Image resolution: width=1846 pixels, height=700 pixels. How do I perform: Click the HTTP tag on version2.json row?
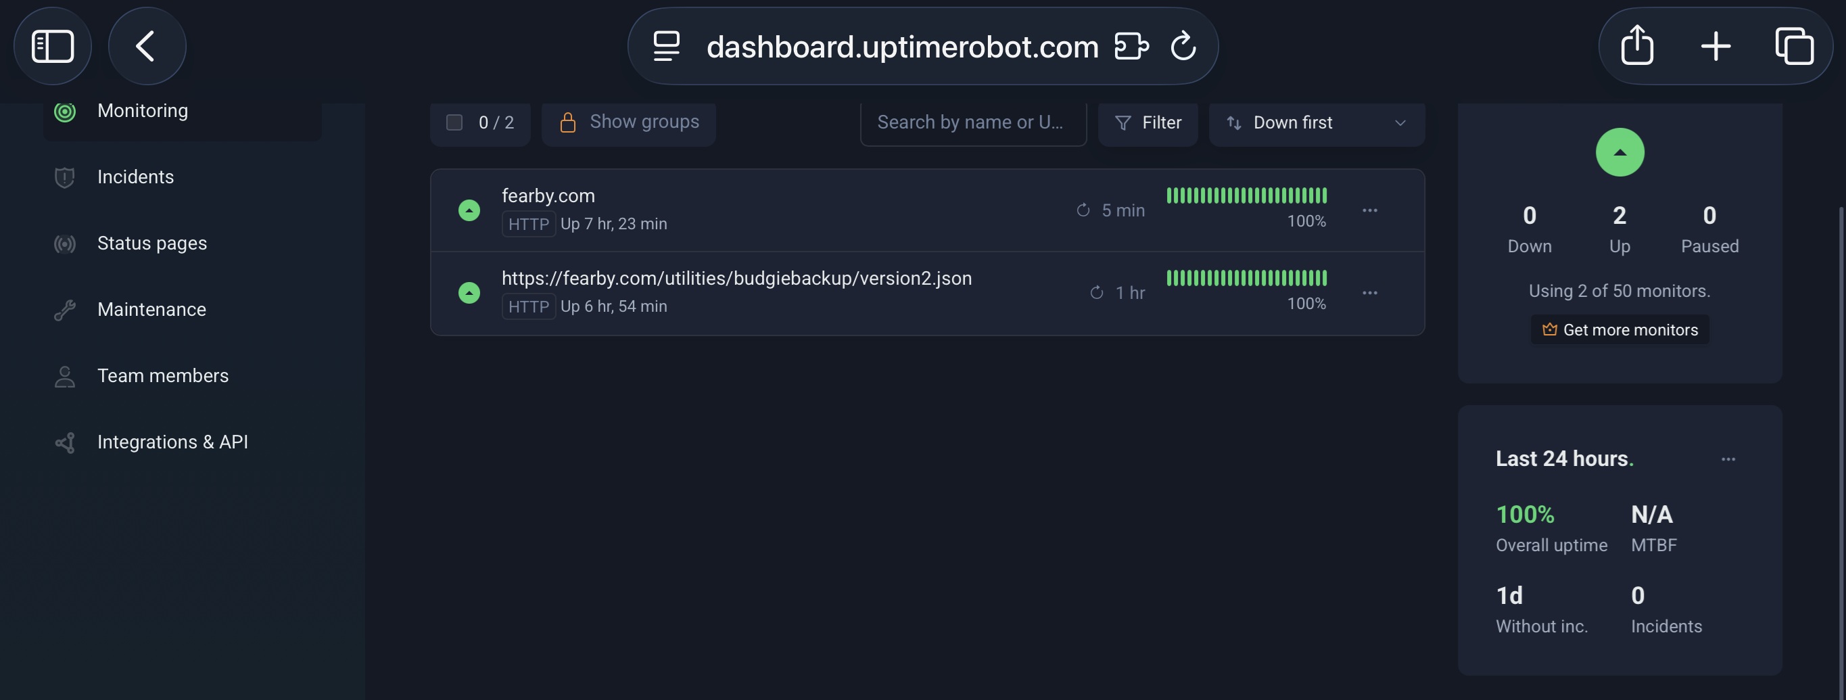point(529,306)
